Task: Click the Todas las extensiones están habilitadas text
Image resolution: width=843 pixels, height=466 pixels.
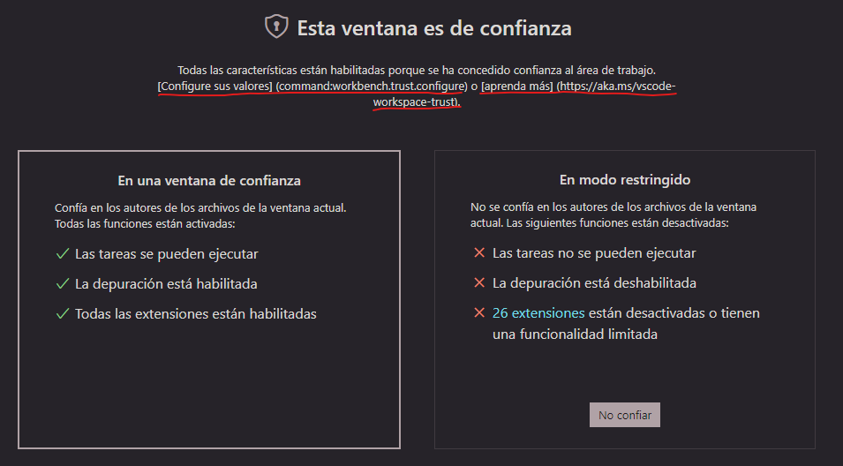Action: pyautogui.click(x=196, y=314)
